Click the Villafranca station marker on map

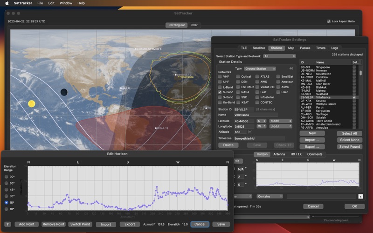click(x=179, y=77)
